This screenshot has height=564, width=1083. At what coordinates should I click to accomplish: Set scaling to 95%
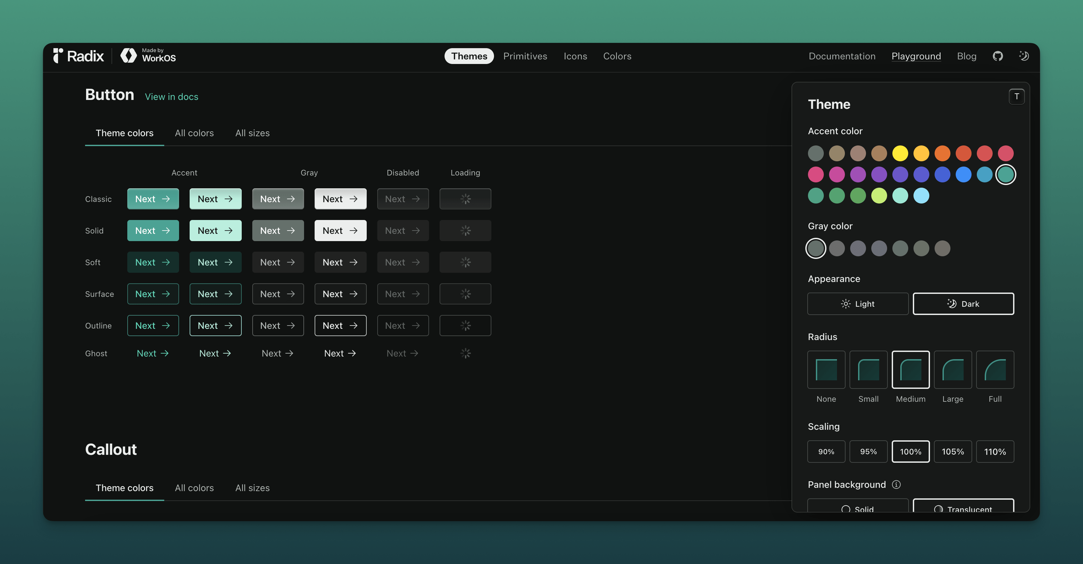(x=868, y=452)
